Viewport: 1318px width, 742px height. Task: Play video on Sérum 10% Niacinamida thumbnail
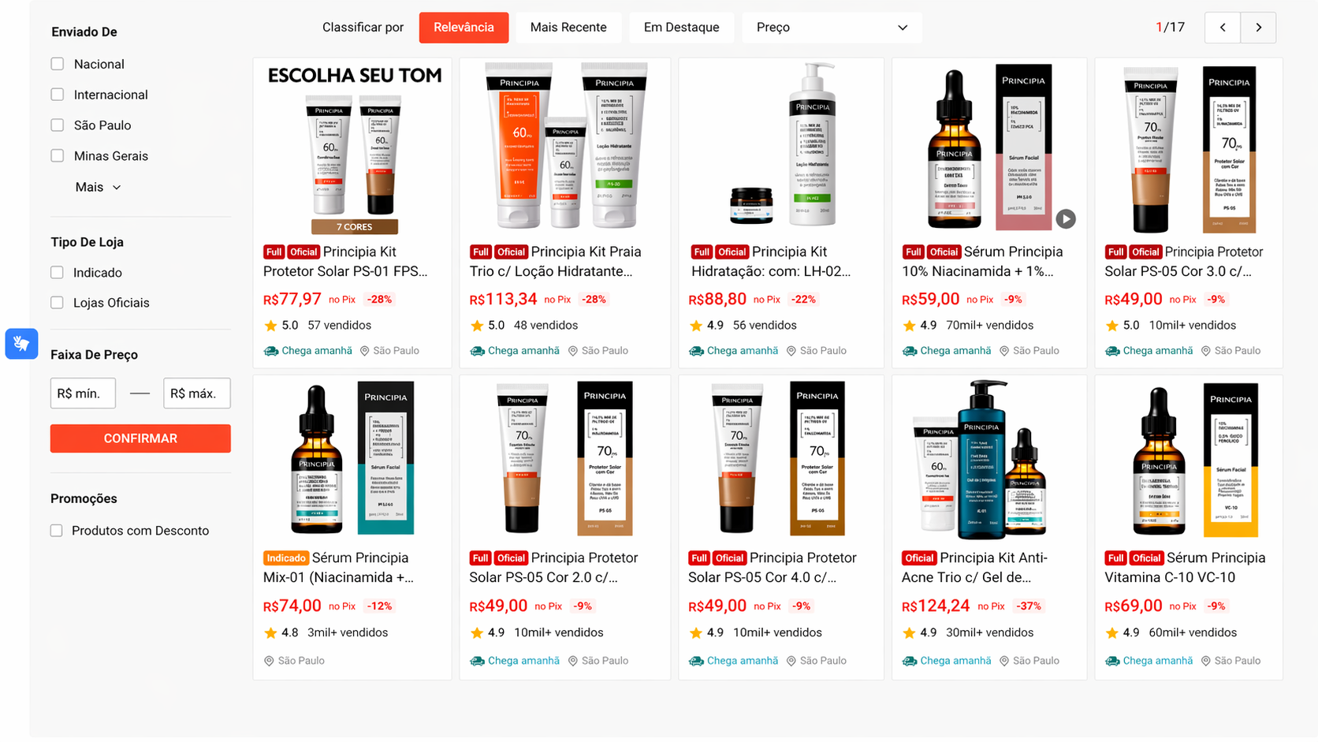point(1066,219)
